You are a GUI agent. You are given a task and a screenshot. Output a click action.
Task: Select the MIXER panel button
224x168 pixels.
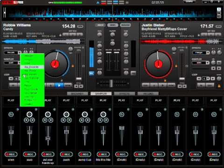(x=100, y=25)
